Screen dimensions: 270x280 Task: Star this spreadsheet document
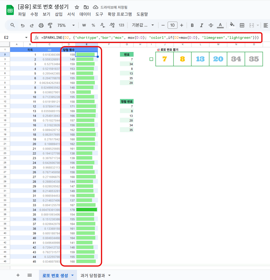77,7
